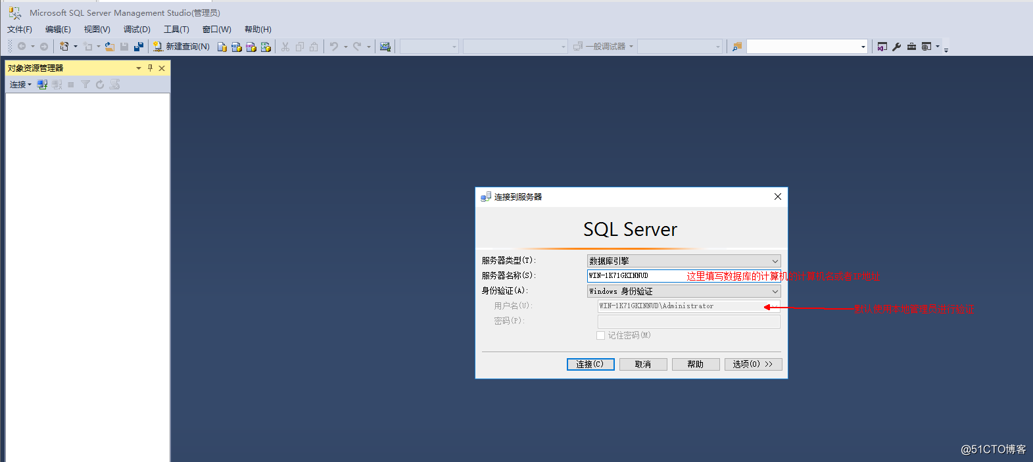Viewport: 1033px width, 462px height.
Task: Click the Navigate Forward arrow icon
Action: tap(44, 47)
